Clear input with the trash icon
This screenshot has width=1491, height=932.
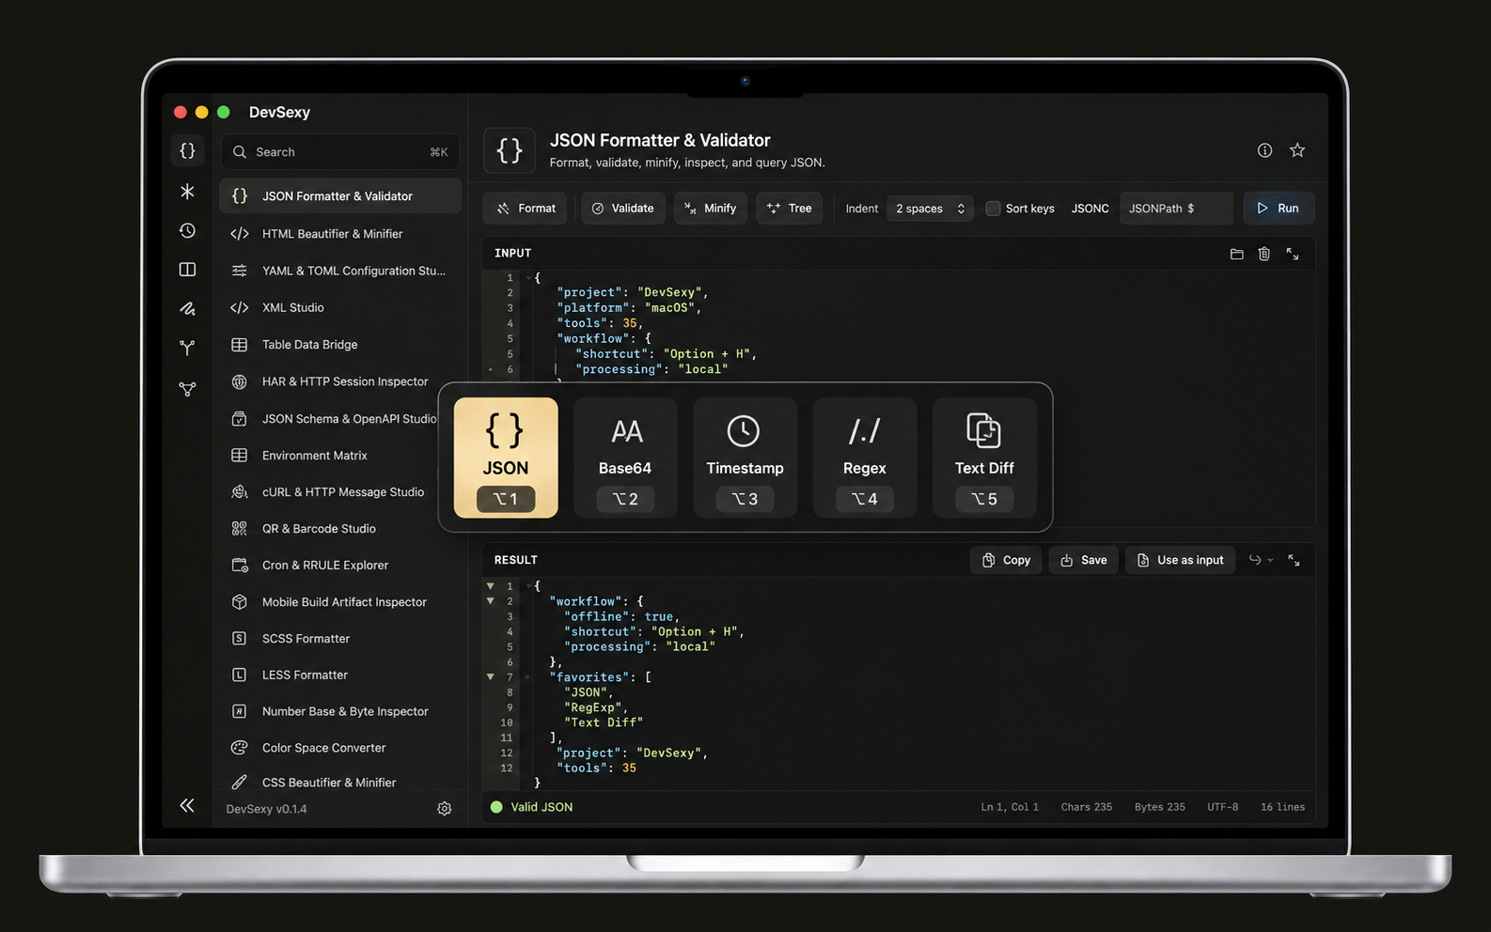click(x=1264, y=254)
